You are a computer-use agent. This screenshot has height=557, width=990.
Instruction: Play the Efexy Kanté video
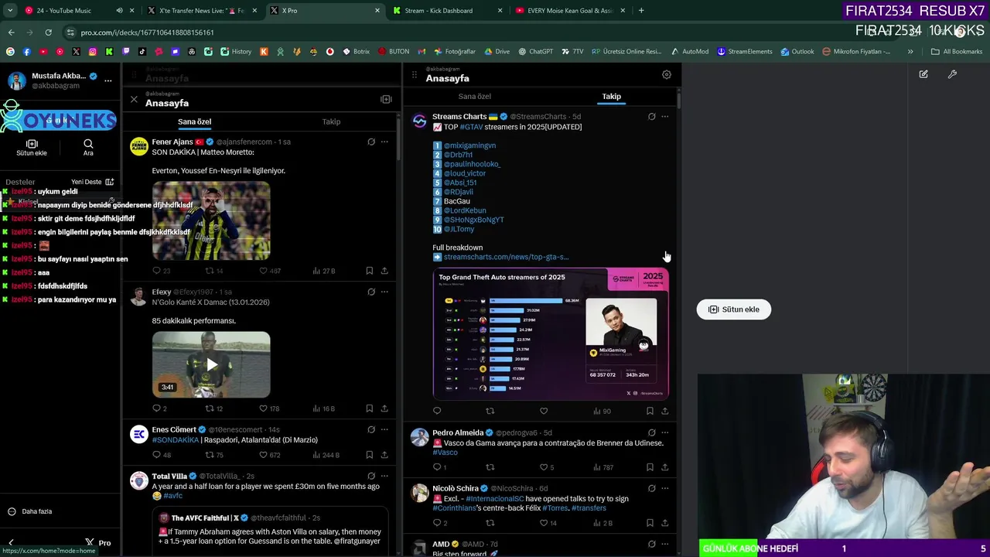click(x=211, y=364)
